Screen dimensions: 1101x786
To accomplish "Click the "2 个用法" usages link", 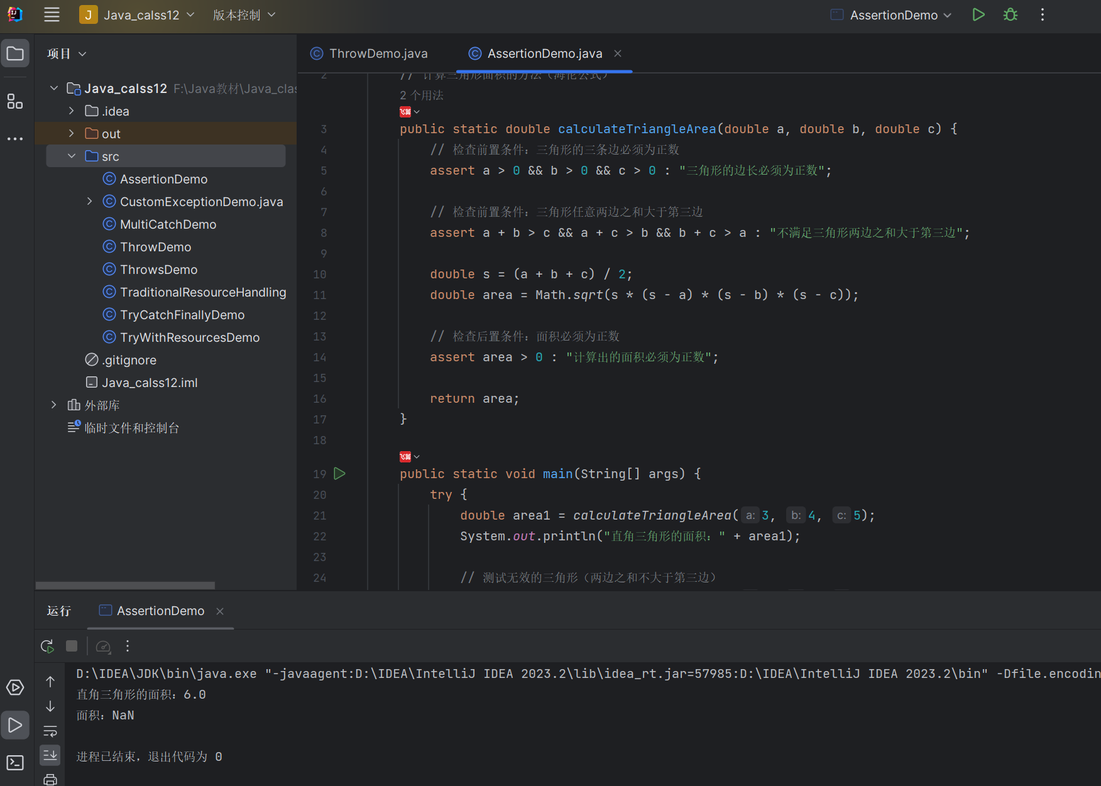I will point(422,96).
